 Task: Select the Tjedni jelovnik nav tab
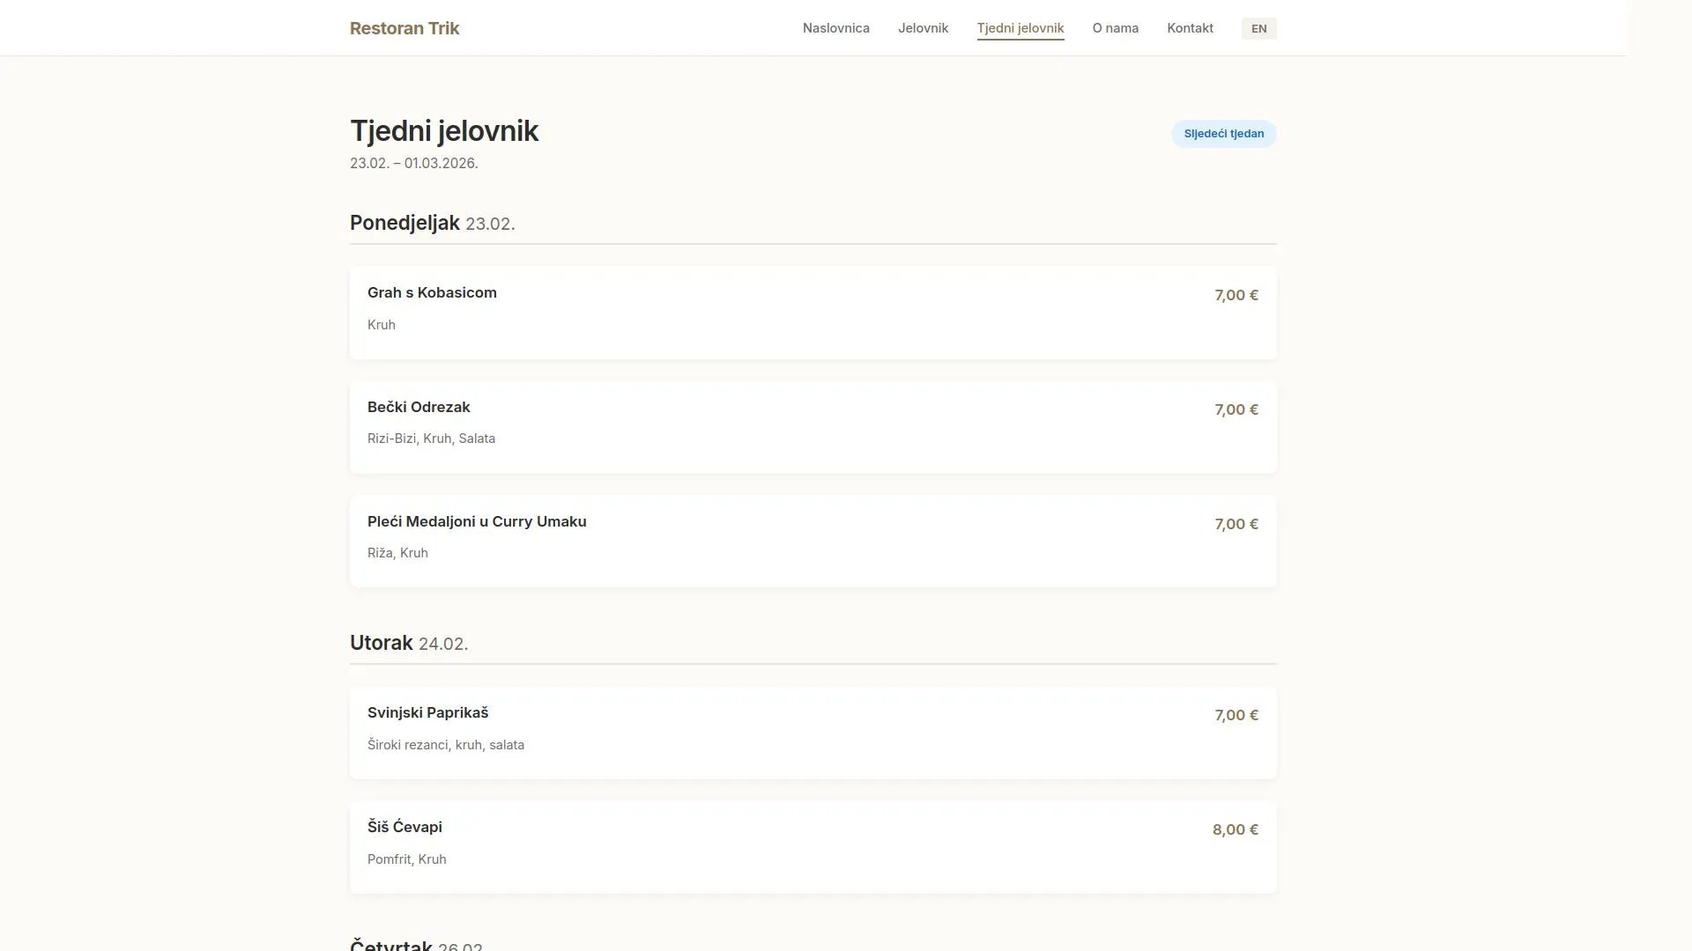[x=1020, y=28]
